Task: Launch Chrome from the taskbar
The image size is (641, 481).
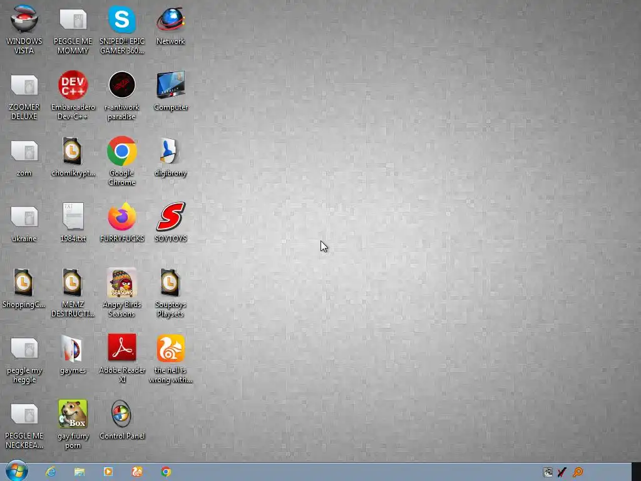Action: [x=165, y=472]
